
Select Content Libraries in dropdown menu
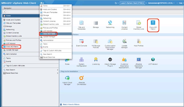click(x=56, y=21)
